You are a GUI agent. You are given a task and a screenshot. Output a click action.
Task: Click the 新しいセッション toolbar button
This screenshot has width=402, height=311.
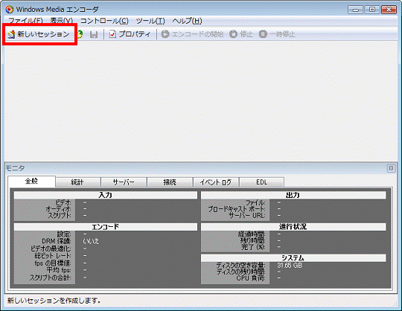coord(39,34)
